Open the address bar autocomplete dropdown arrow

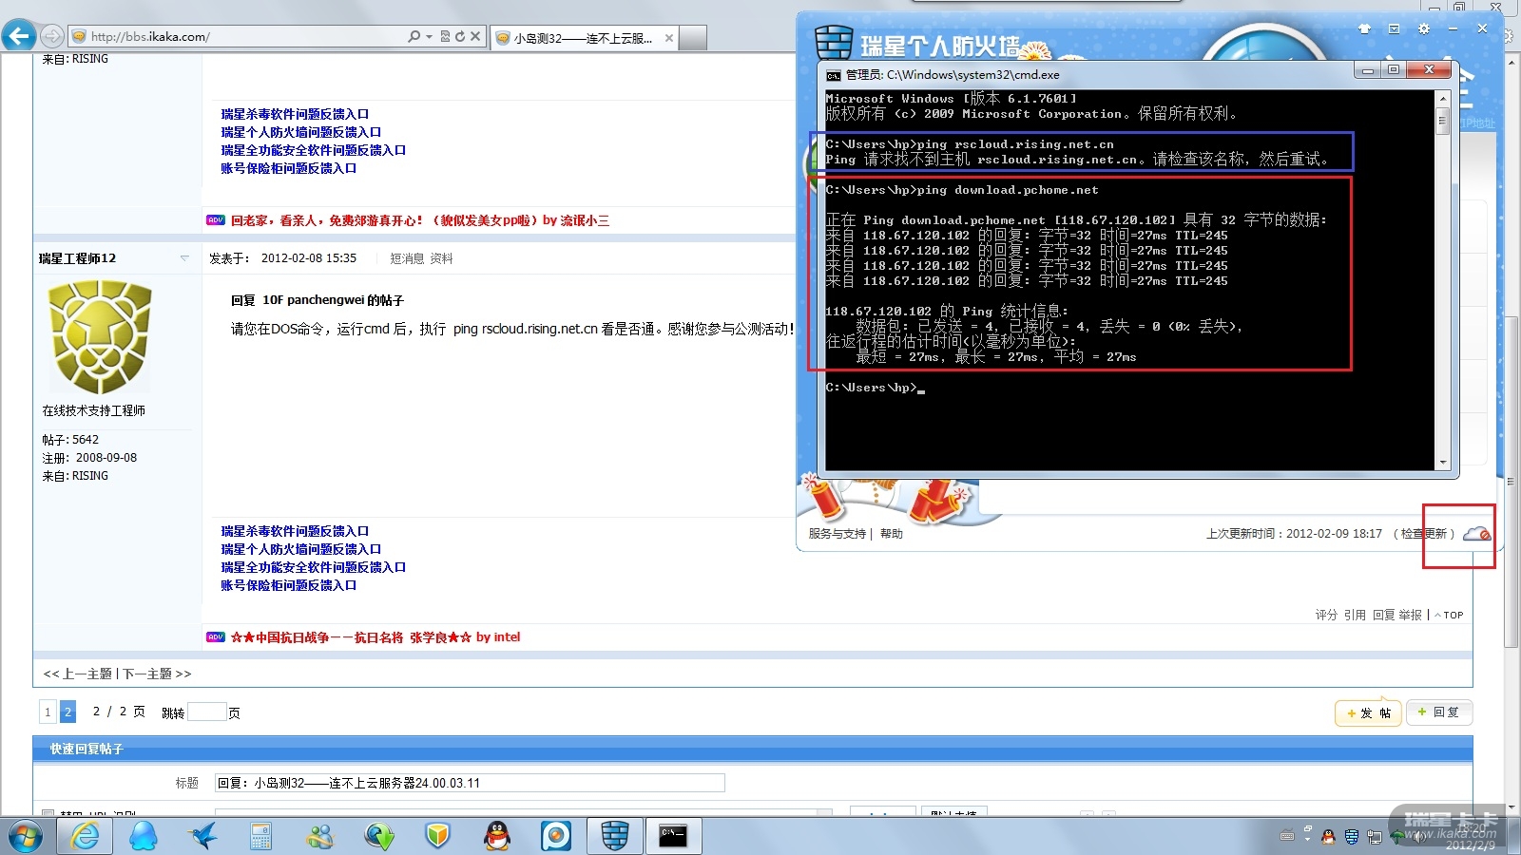click(429, 37)
